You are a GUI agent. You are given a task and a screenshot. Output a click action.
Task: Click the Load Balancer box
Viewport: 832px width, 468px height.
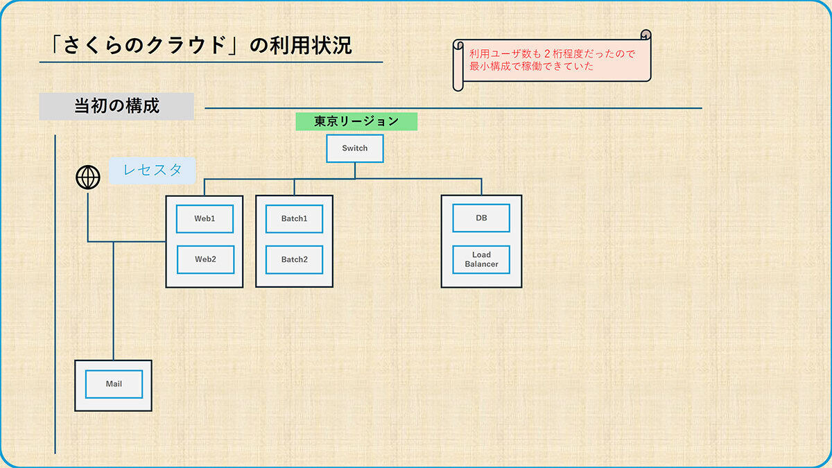481,260
